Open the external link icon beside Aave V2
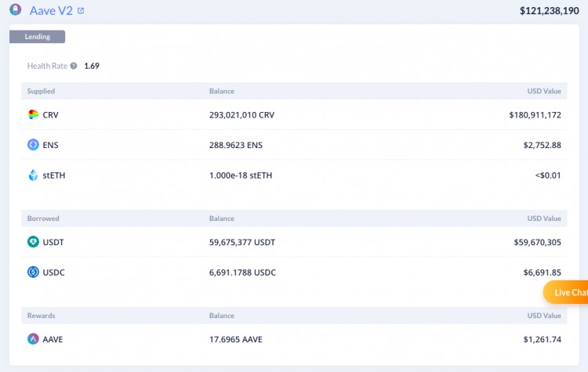This screenshot has width=588, height=372. point(81,11)
